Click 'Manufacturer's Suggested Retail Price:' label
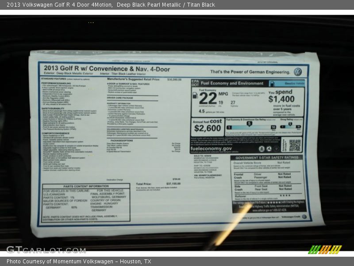 click(134, 79)
